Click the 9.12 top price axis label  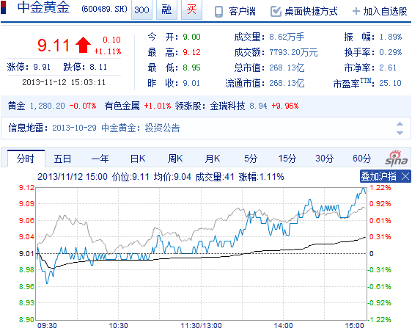(x=27, y=188)
